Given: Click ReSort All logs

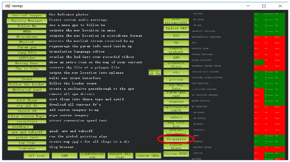Looking at the screenshot, I should 120,155.
